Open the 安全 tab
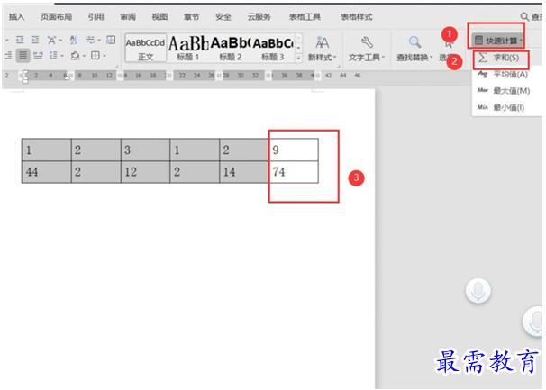Viewport: 546px width, 390px height. (223, 17)
